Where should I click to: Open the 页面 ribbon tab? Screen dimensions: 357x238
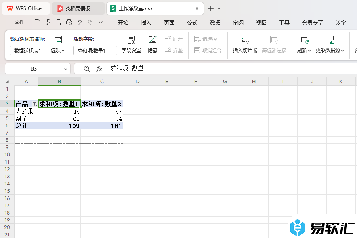click(169, 23)
